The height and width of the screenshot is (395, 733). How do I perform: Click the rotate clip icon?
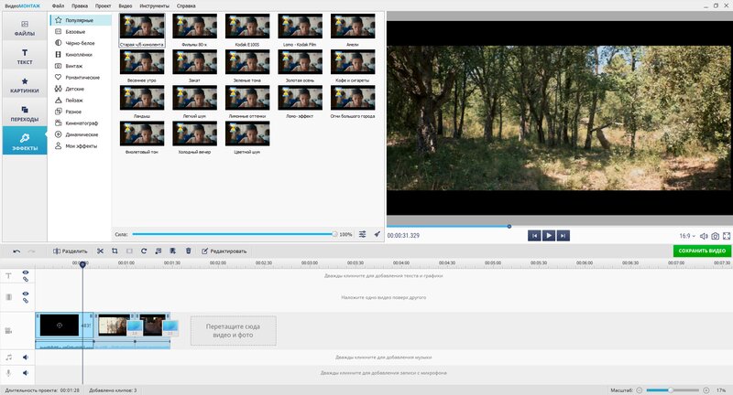coord(144,251)
